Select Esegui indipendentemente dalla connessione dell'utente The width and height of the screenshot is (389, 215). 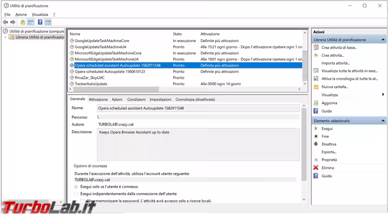[x=75, y=194]
